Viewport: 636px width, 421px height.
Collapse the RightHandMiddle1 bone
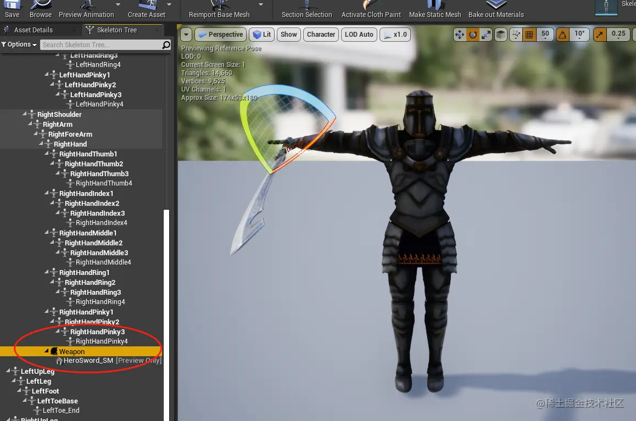[47, 233]
